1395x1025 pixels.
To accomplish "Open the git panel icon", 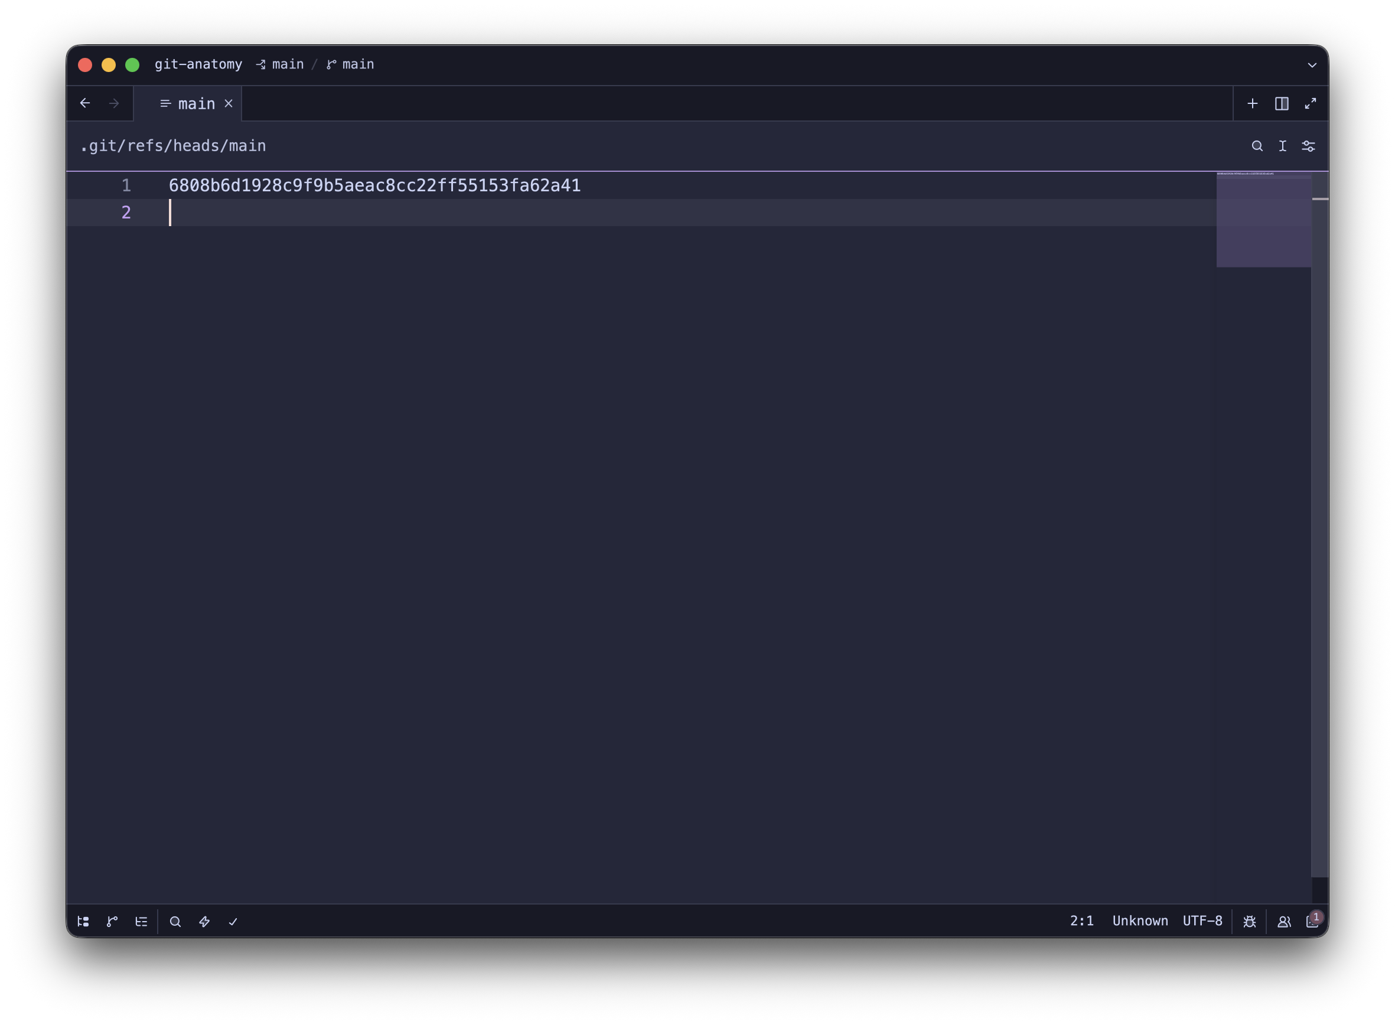I will click(x=112, y=922).
